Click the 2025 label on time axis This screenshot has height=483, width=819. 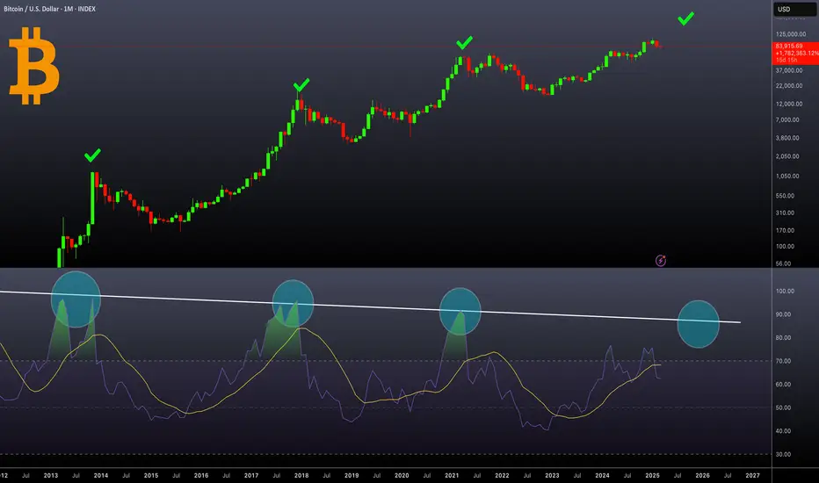coord(652,476)
